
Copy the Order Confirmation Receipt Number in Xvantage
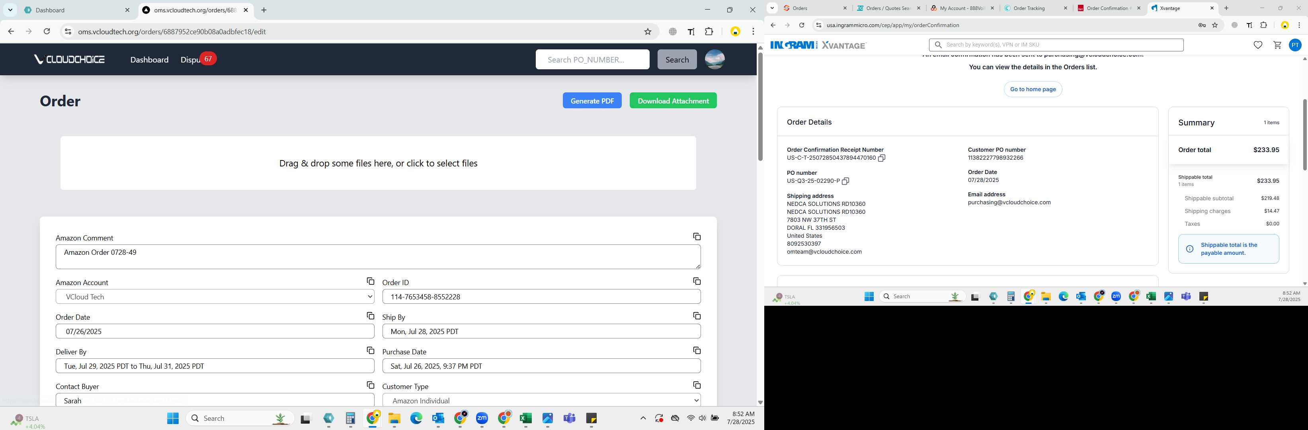pyautogui.click(x=881, y=158)
